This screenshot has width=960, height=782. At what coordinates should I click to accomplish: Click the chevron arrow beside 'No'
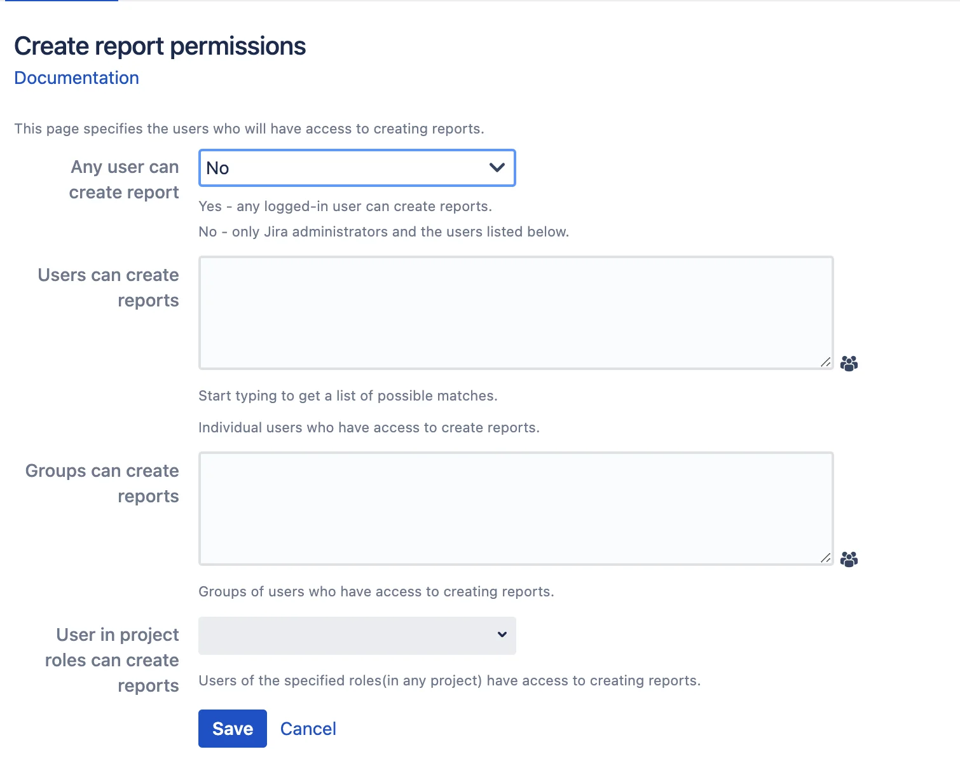(x=497, y=168)
